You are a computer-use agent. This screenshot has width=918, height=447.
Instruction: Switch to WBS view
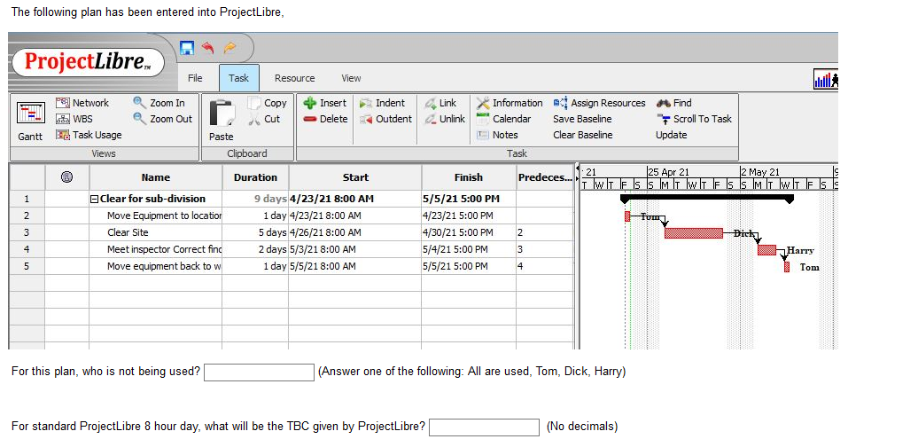(x=74, y=119)
